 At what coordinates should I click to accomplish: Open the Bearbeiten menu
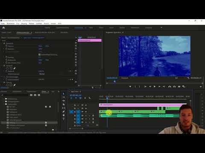[11, 23]
